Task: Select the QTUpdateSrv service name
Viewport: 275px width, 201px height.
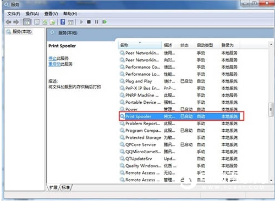Action: coord(139,159)
